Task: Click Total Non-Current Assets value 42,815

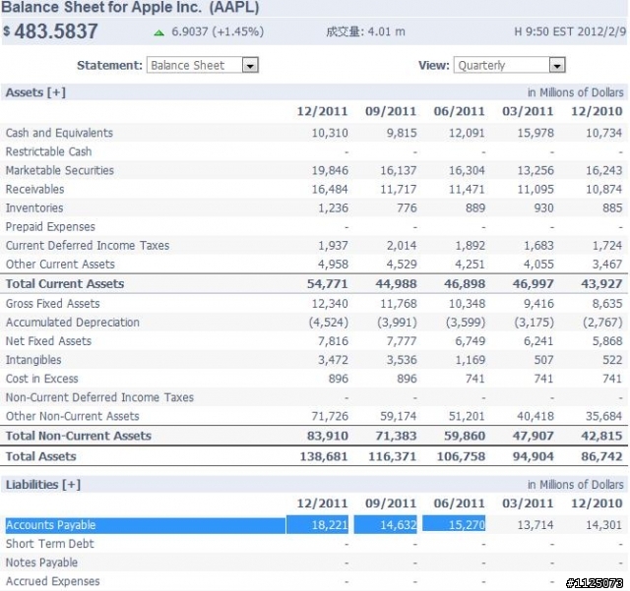Action: point(601,436)
